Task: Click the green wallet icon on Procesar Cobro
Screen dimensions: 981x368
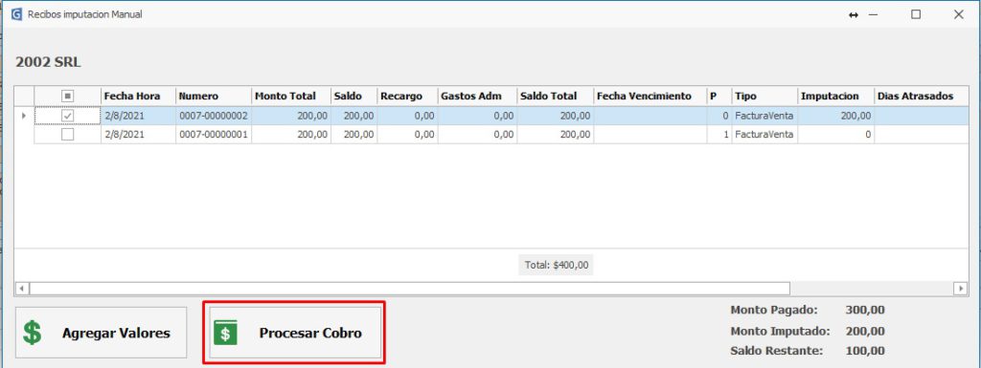Action: (x=225, y=333)
